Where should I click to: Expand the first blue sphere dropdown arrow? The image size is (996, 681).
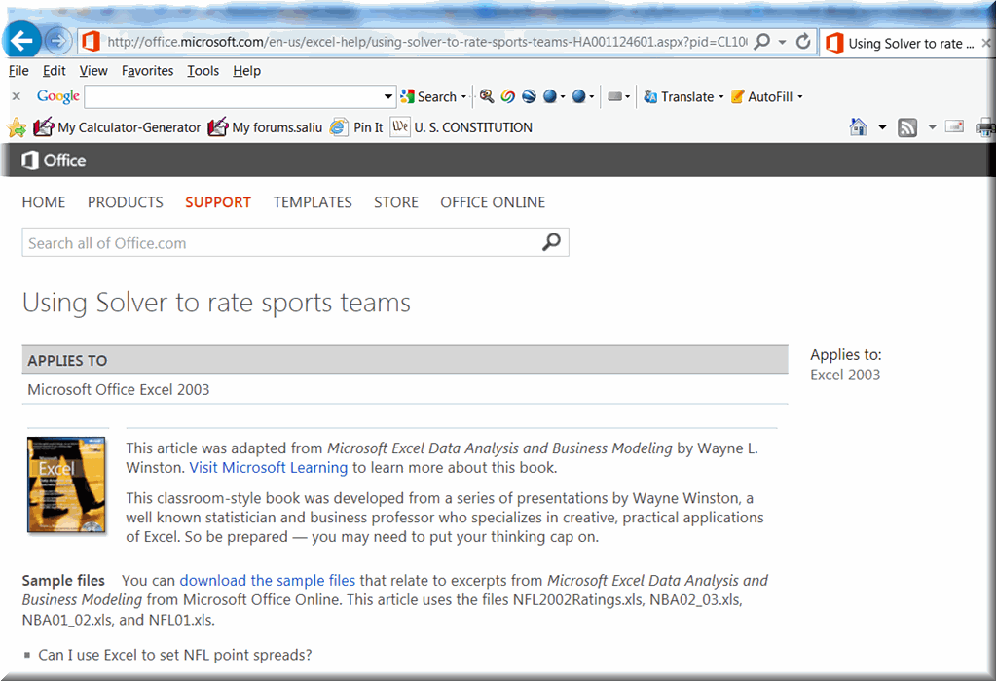pyautogui.click(x=563, y=97)
